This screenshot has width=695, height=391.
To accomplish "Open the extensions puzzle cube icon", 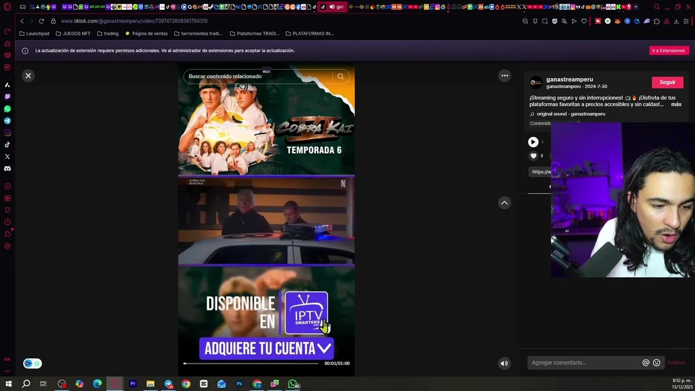I will tap(656, 21).
